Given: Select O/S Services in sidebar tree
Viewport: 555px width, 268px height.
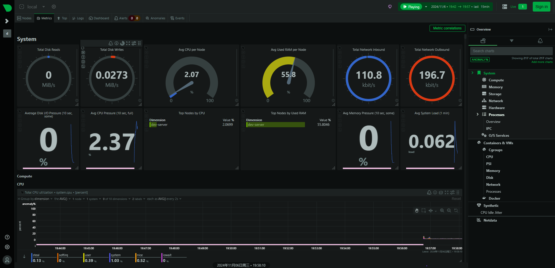Looking at the screenshot, I should (x=499, y=136).
